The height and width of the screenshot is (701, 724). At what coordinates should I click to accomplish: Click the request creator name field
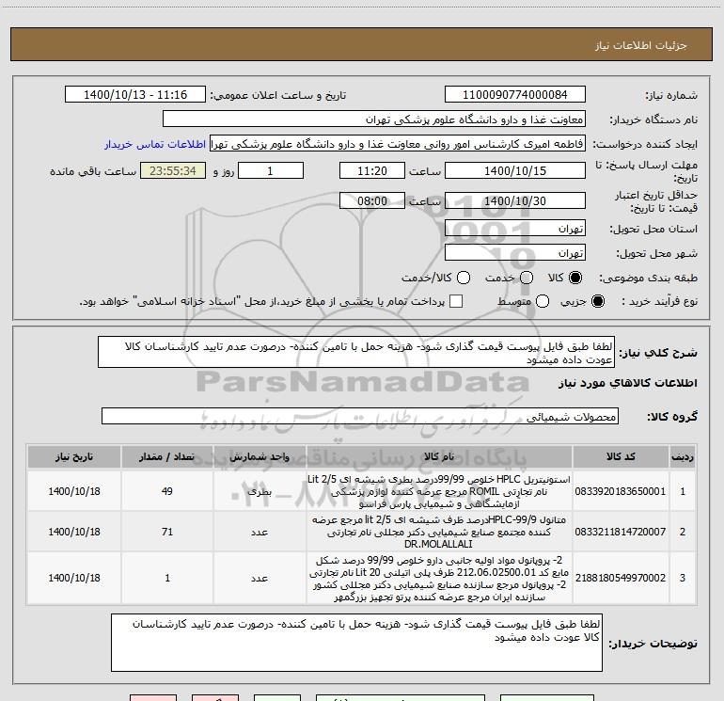point(398,144)
